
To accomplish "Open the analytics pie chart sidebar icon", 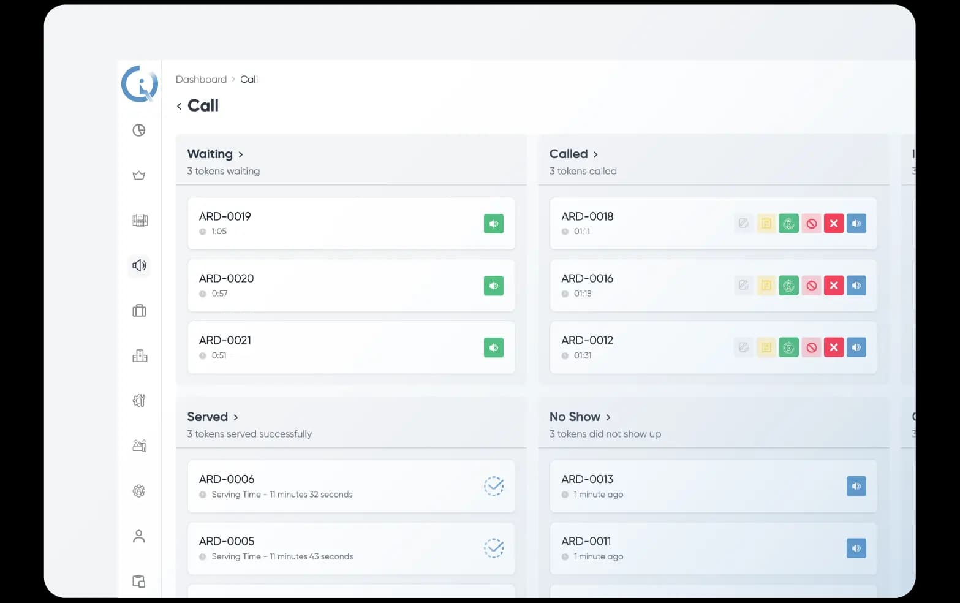I will [139, 130].
